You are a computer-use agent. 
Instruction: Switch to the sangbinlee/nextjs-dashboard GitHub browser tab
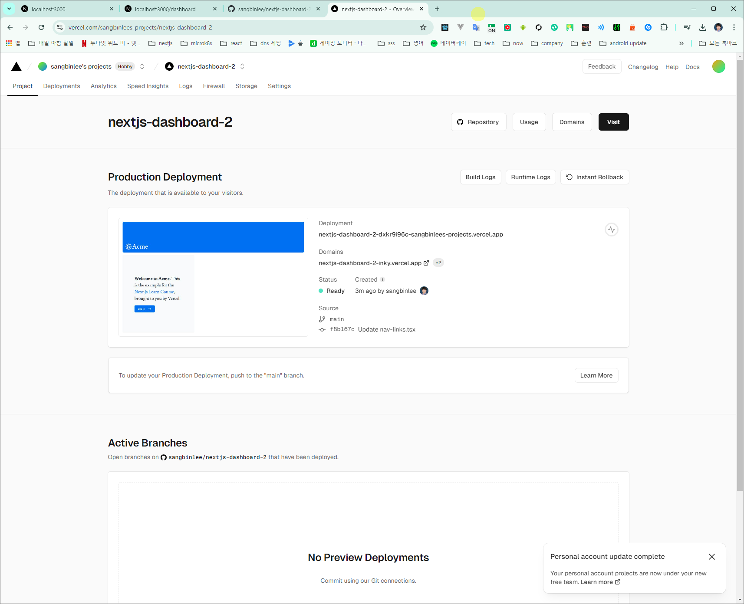point(274,9)
